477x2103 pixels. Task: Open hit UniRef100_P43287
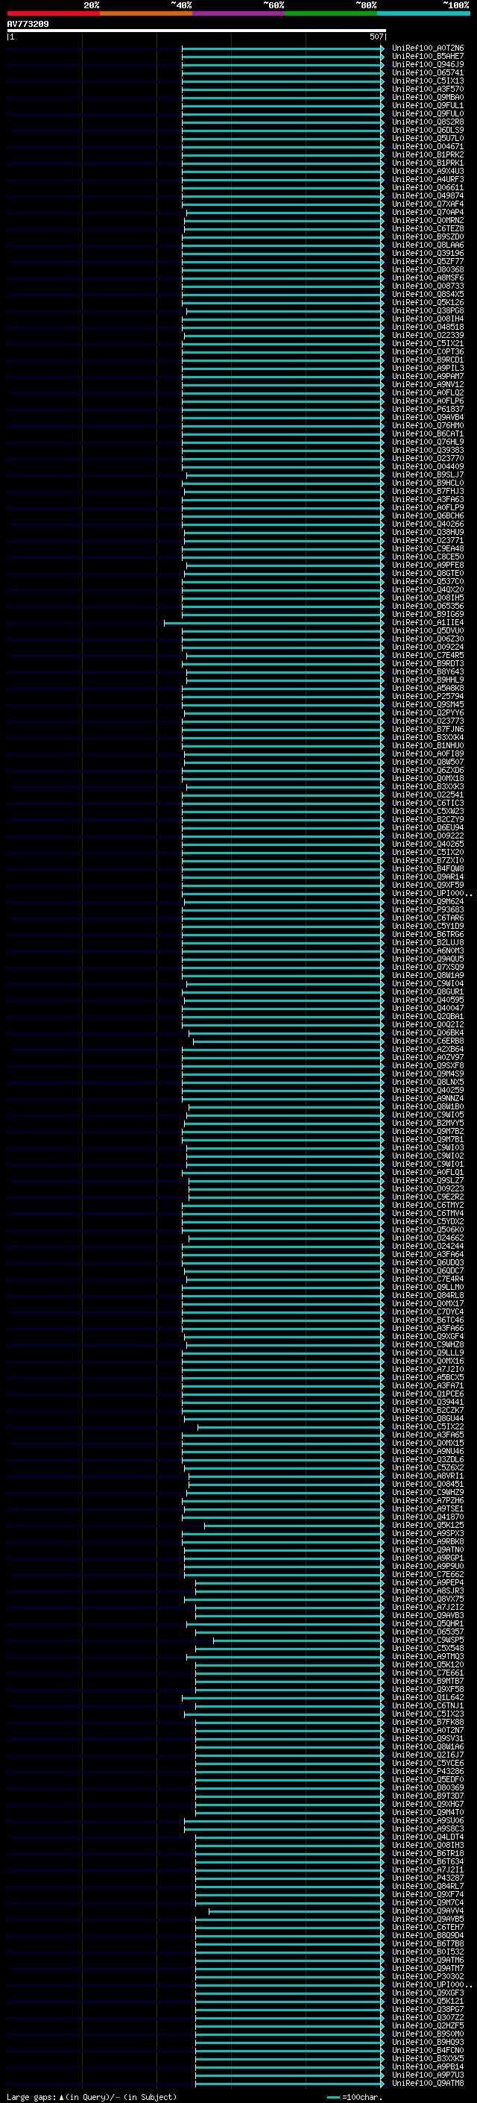coord(427,1878)
